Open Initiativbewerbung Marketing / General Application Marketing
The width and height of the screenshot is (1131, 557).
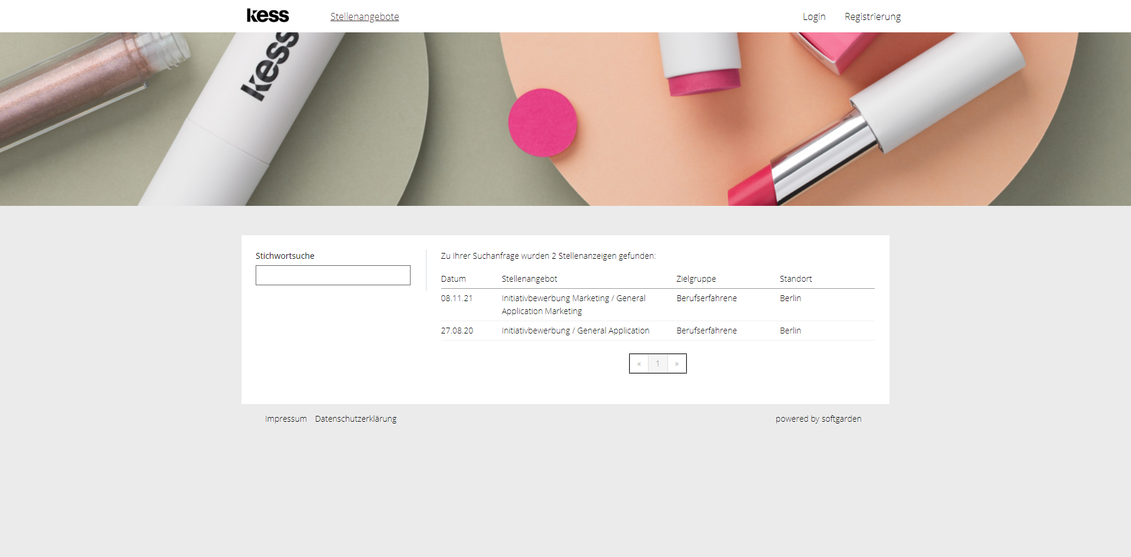click(x=574, y=305)
